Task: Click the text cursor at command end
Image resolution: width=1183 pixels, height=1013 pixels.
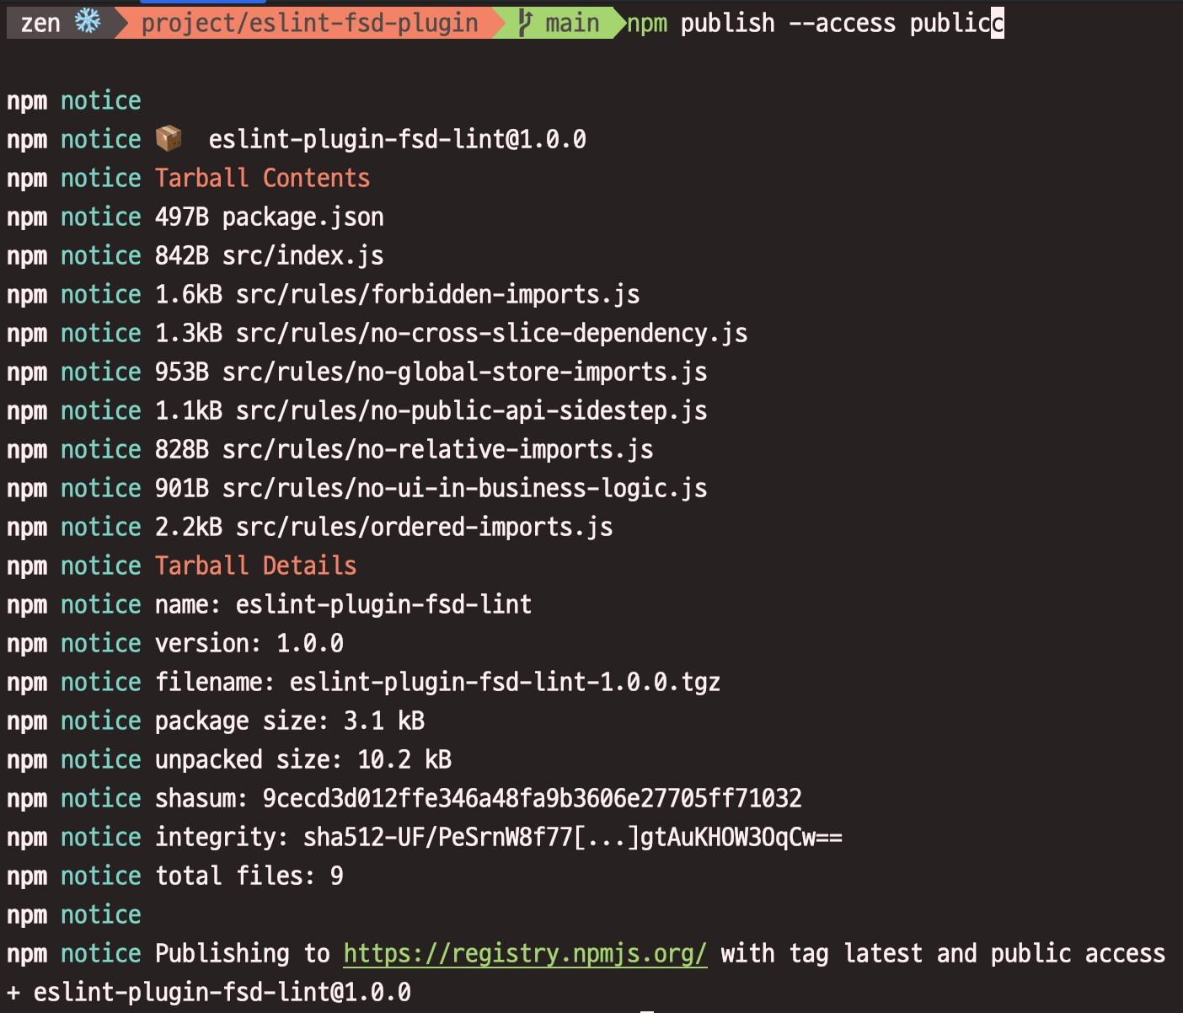Action: pyautogui.click(x=998, y=23)
